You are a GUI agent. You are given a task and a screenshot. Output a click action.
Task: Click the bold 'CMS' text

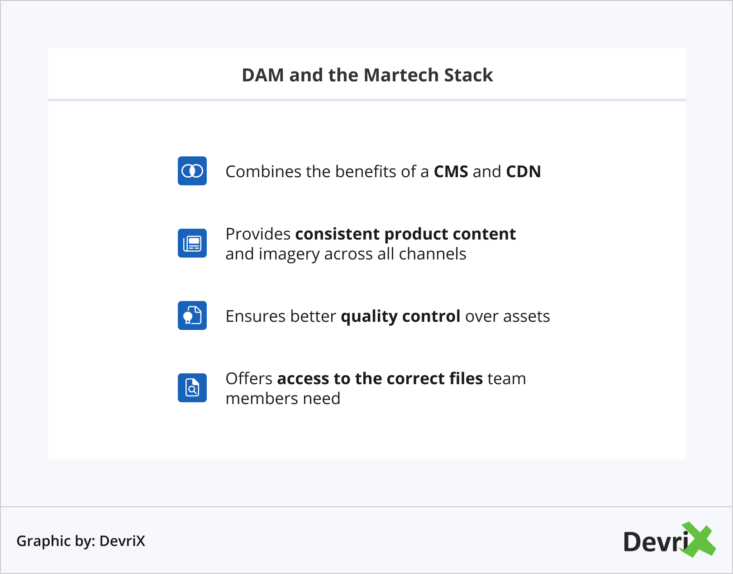[x=451, y=172]
